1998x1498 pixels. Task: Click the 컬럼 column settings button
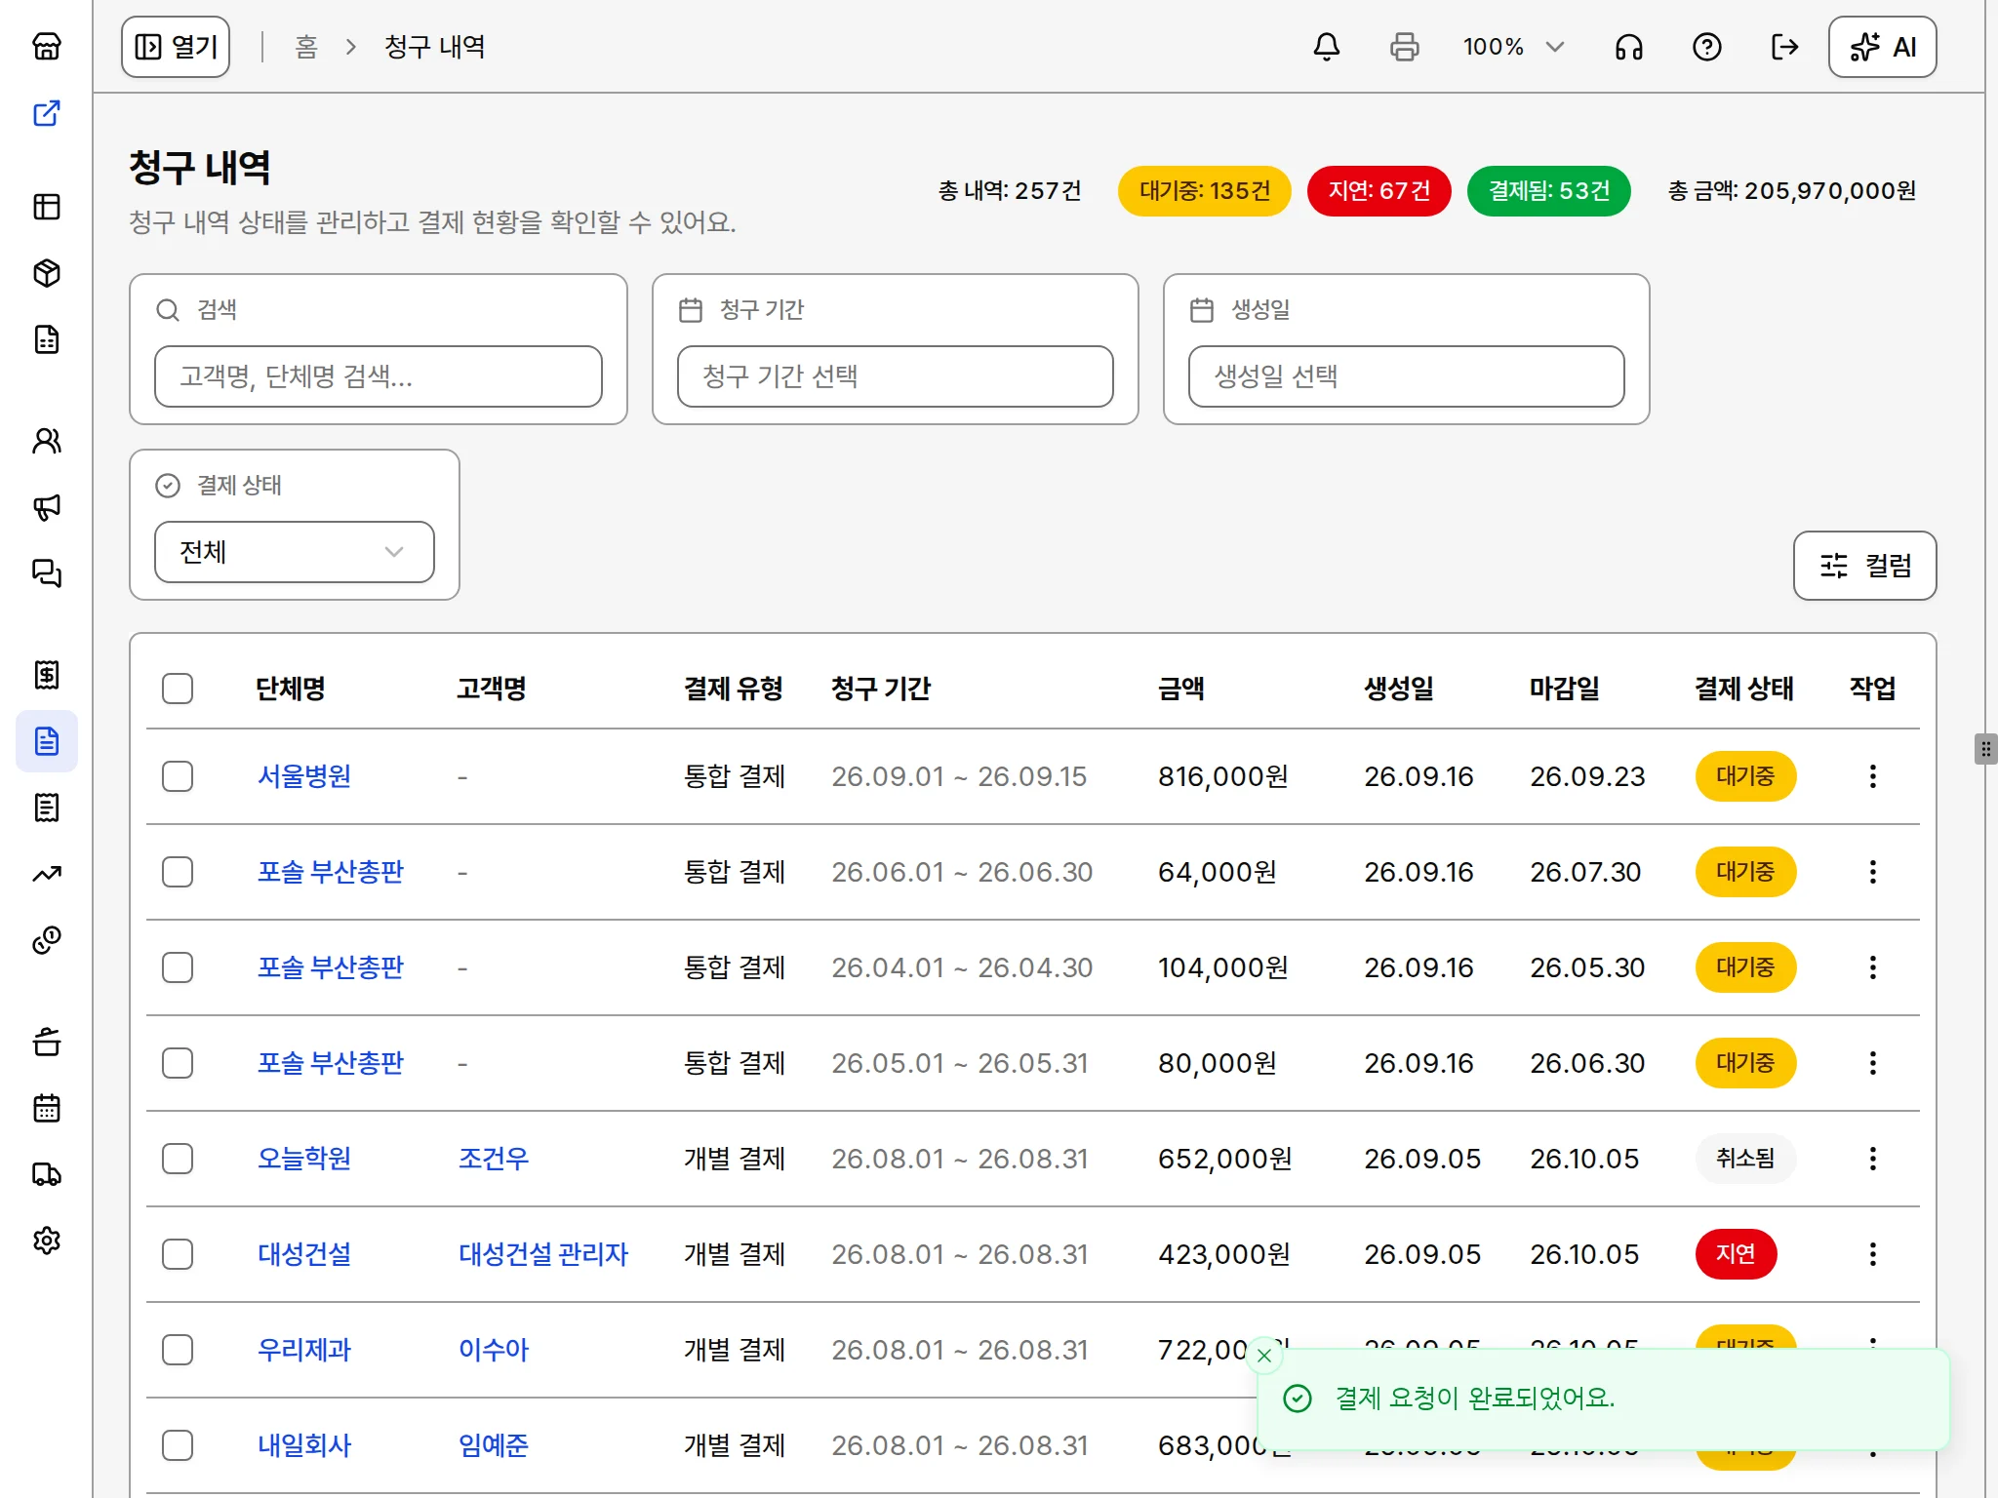tap(1865, 566)
